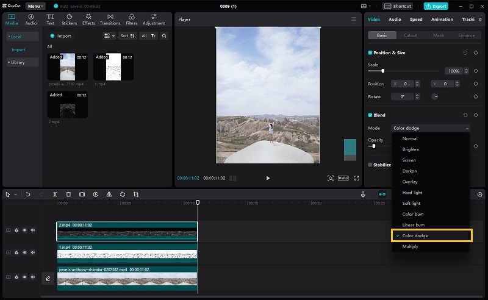The image size is (488, 300).
Task: Click the Scale slider handle
Action: tap(382, 71)
